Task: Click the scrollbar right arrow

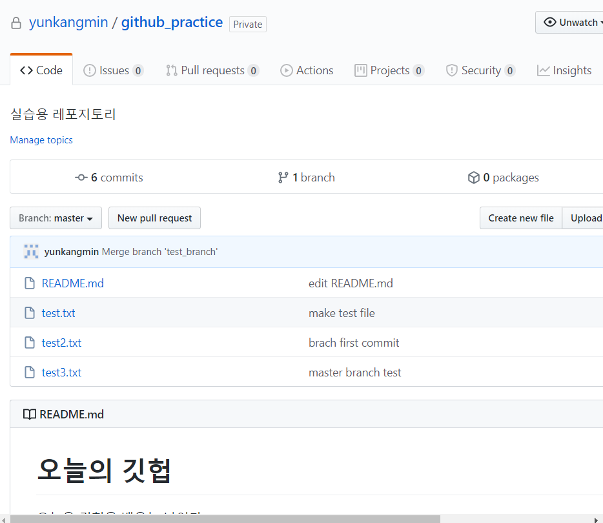Action: click(597, 520)
